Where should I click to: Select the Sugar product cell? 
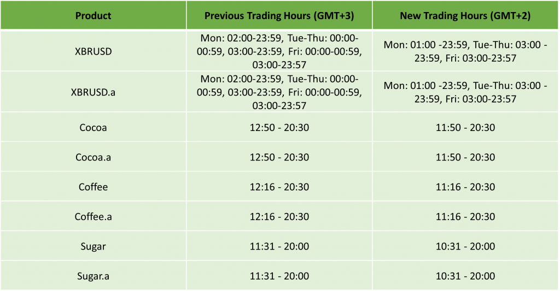click(93, 246)
